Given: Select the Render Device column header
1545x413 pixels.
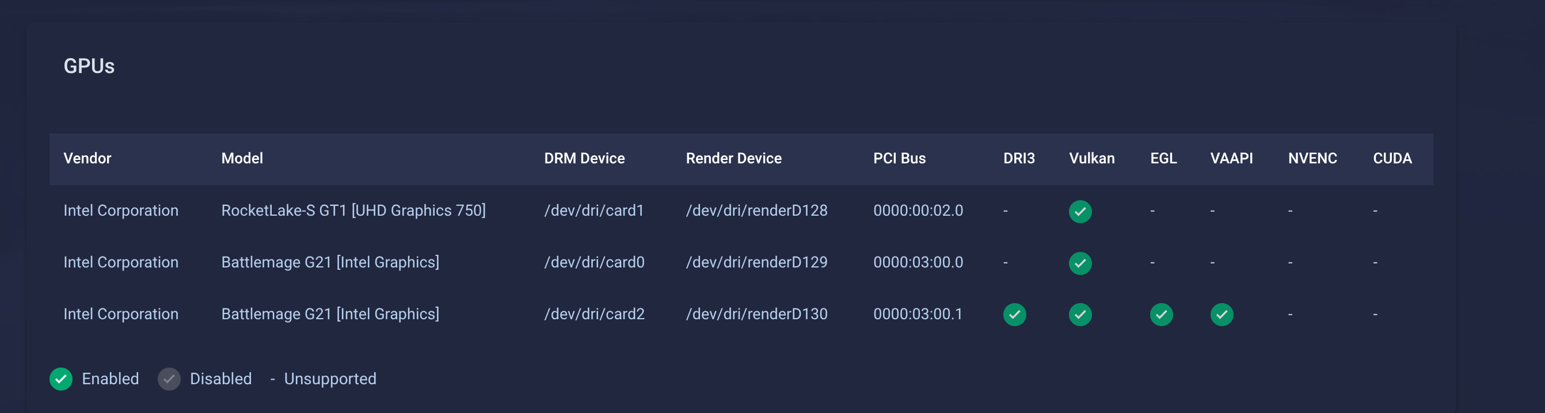Looking at the screenshot, I should 733,158.
